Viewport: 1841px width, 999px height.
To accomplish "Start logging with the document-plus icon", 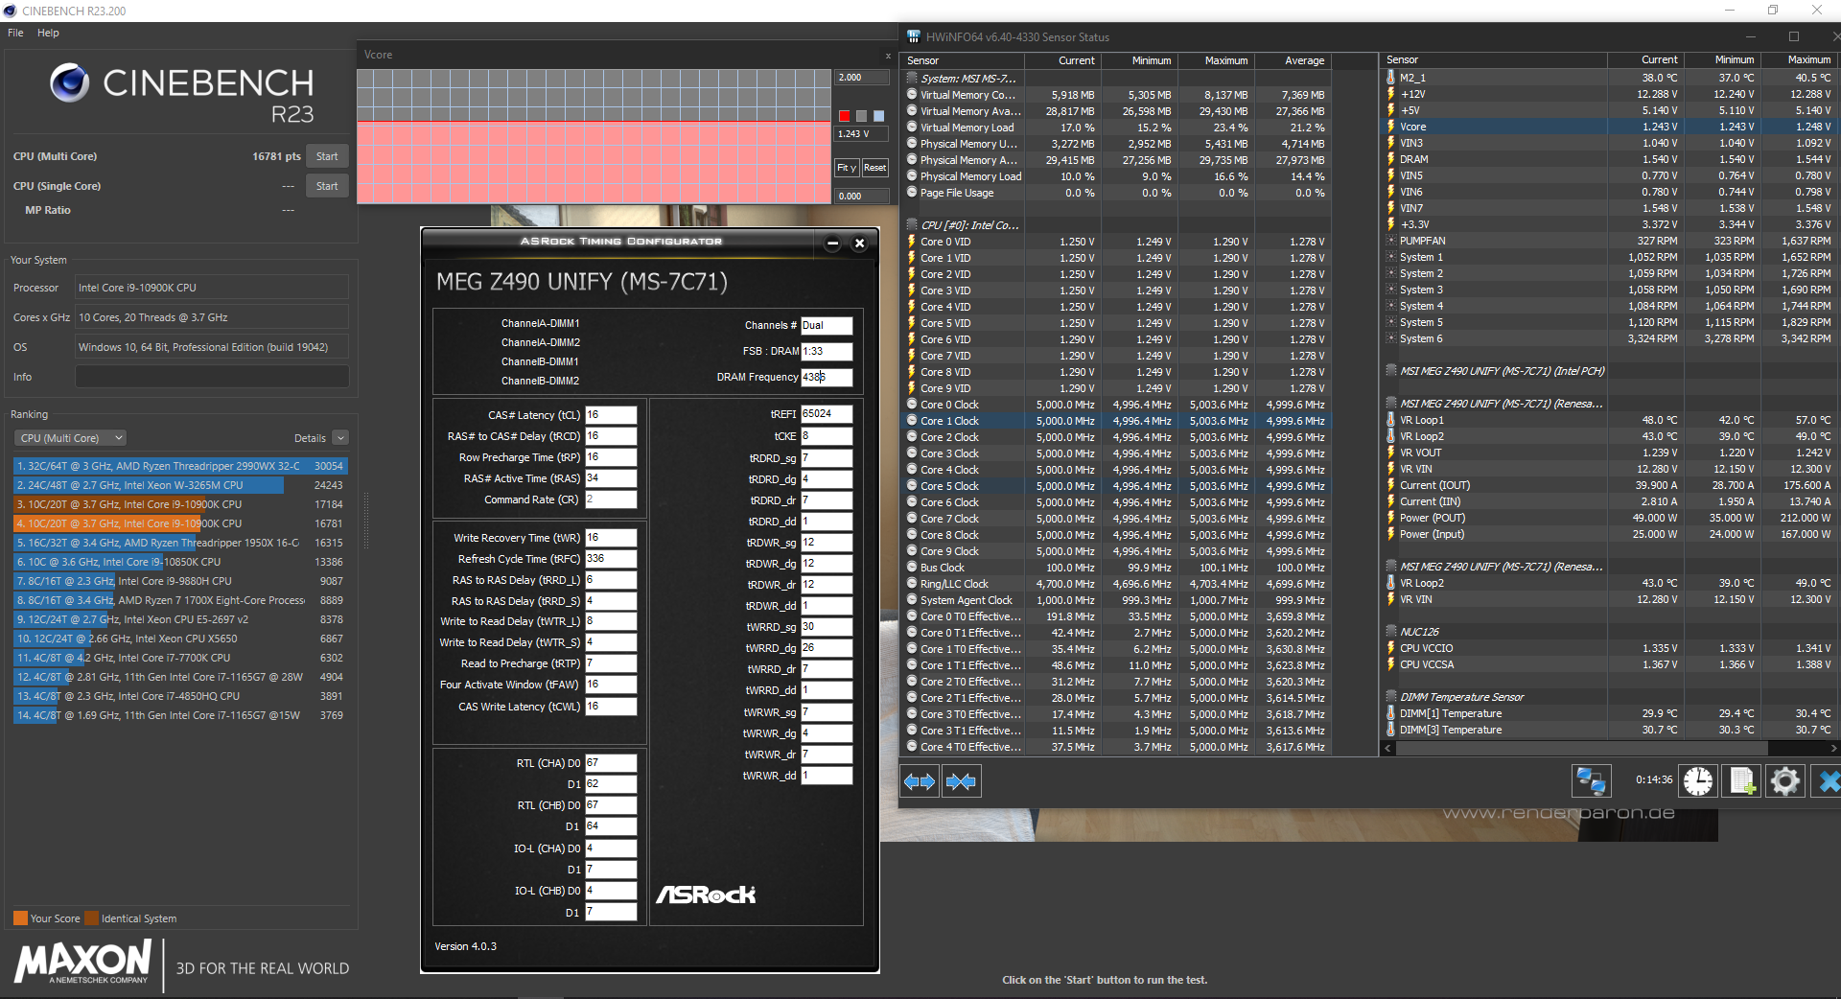I will [1742, 781].
